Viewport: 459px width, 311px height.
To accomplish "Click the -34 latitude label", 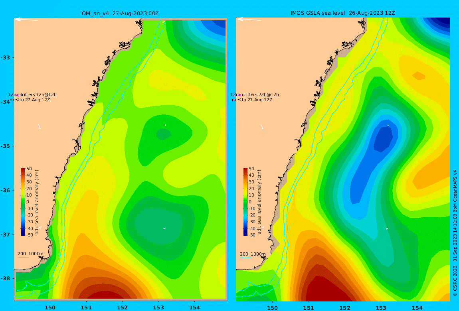I will [5, 102].
